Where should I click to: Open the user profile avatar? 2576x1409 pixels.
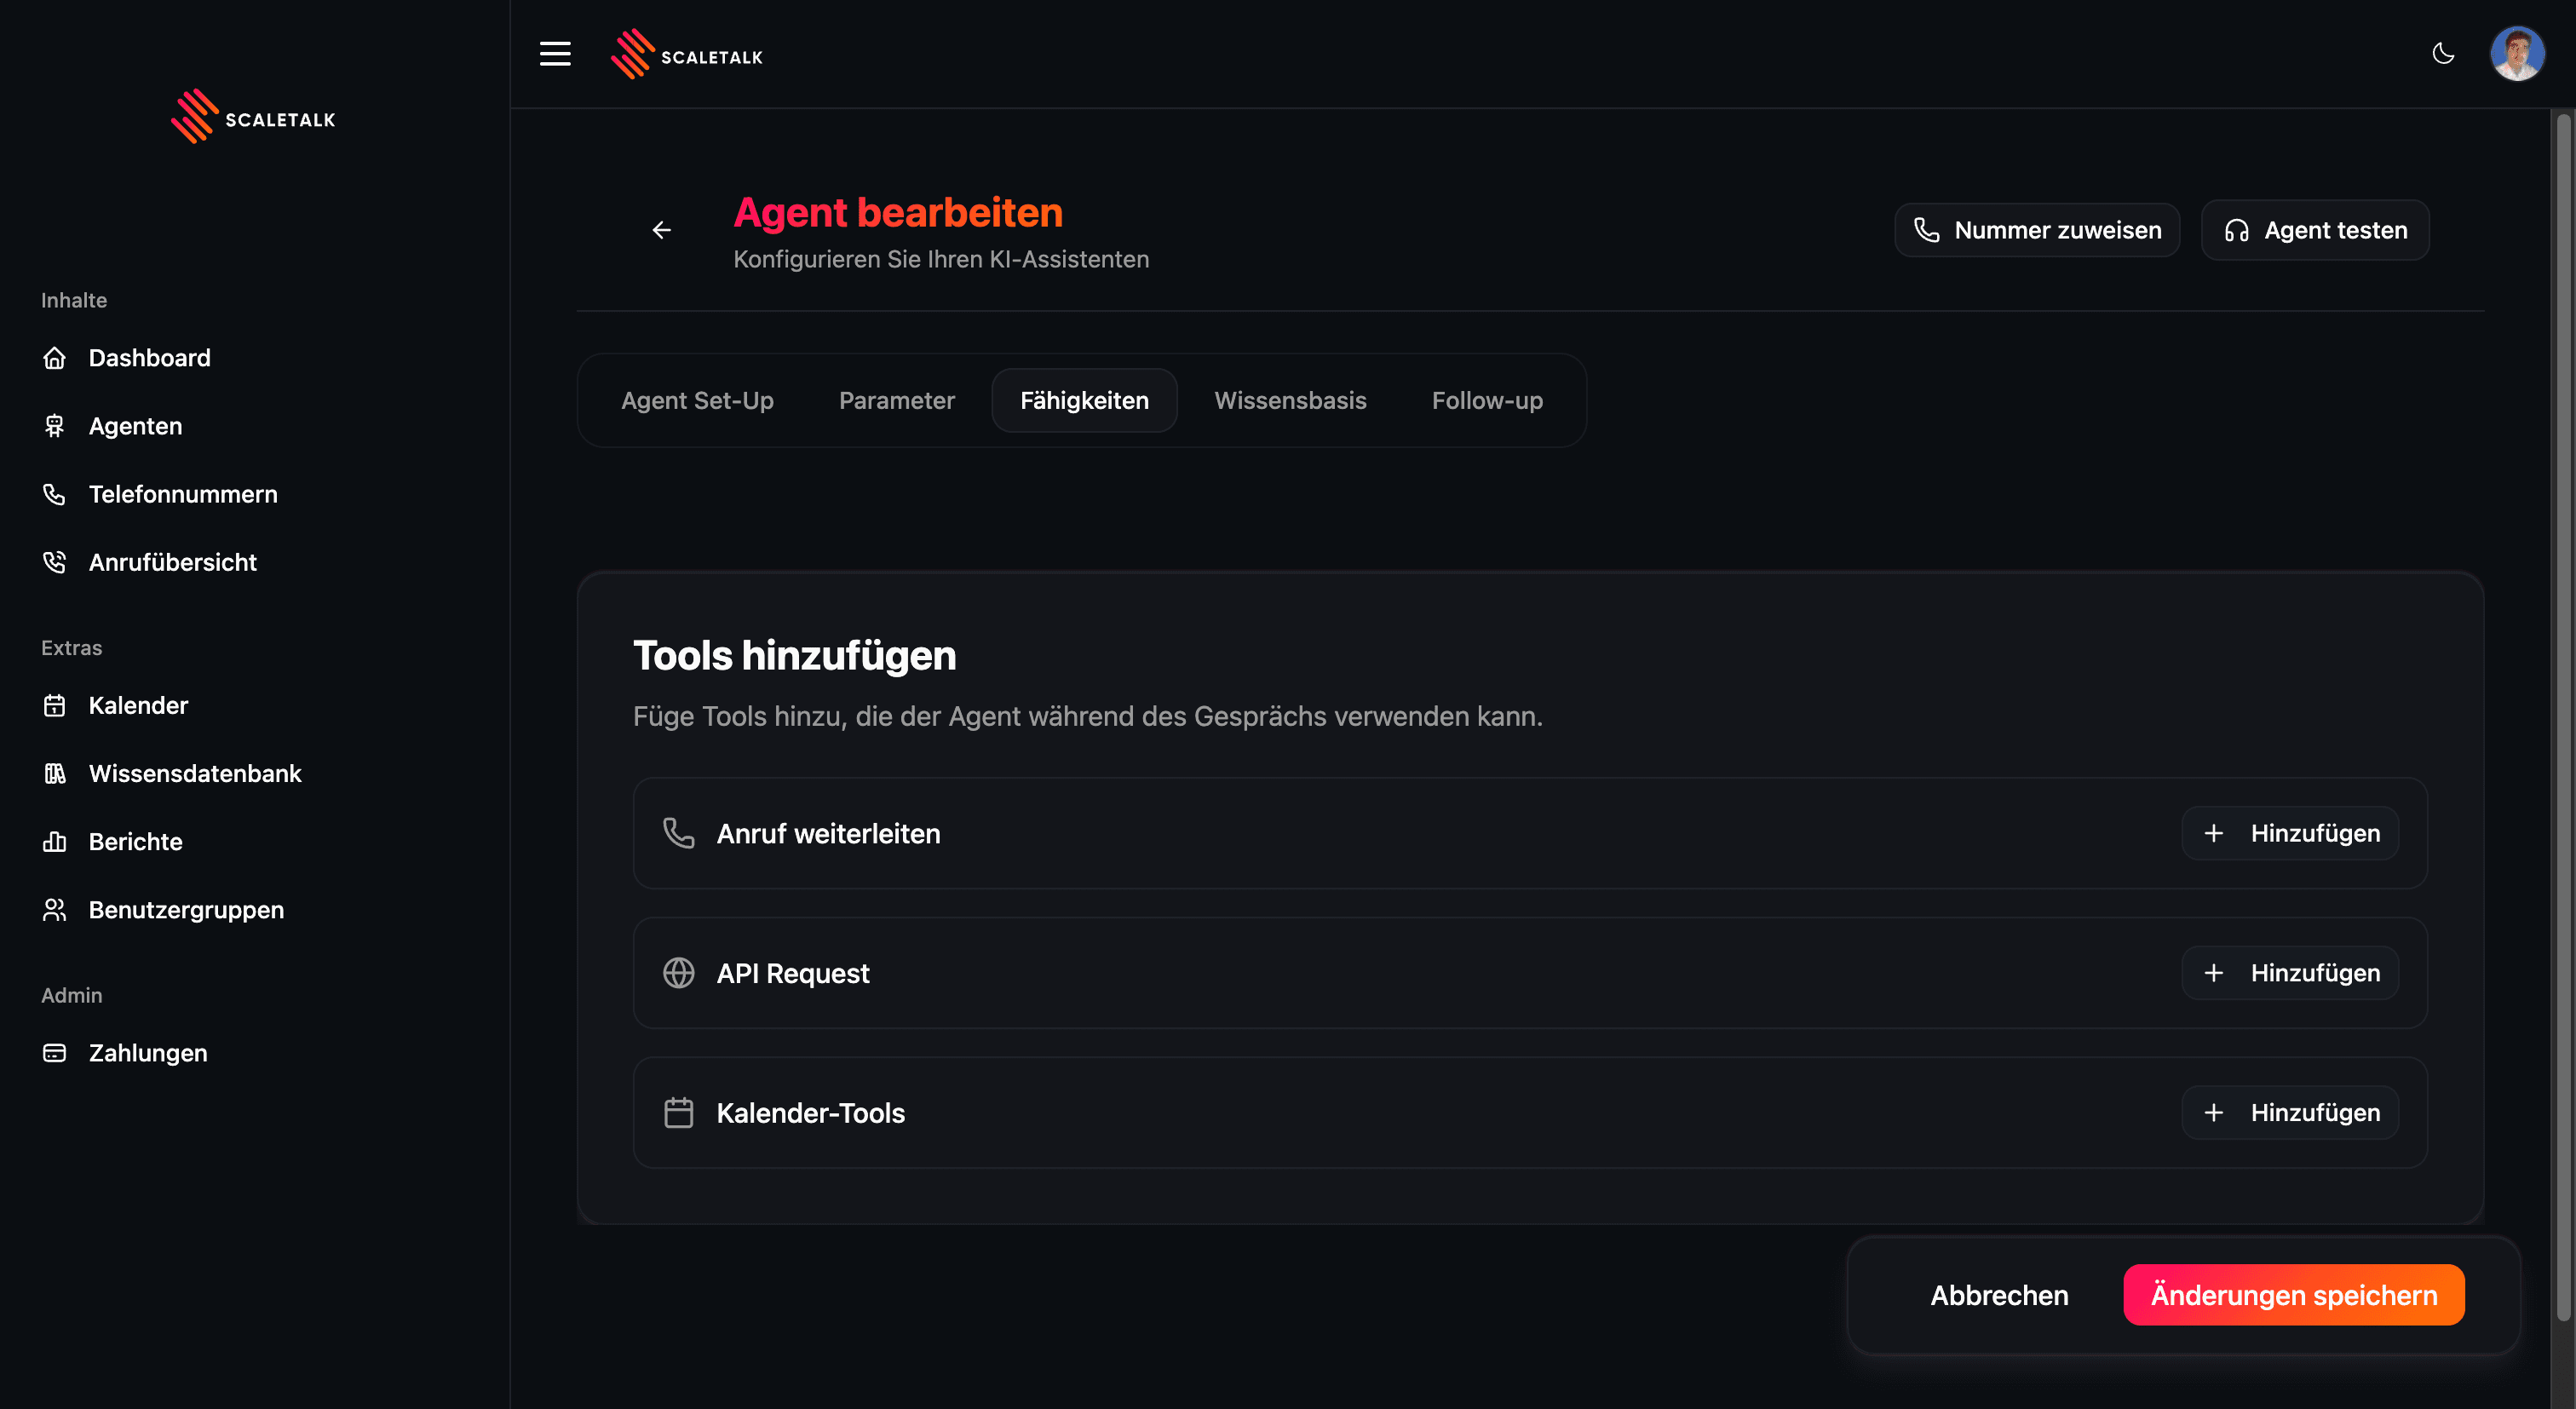point(2516,54)
